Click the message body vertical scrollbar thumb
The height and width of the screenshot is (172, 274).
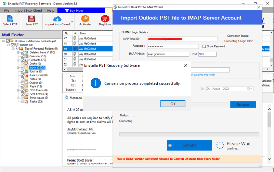point(269,120)
